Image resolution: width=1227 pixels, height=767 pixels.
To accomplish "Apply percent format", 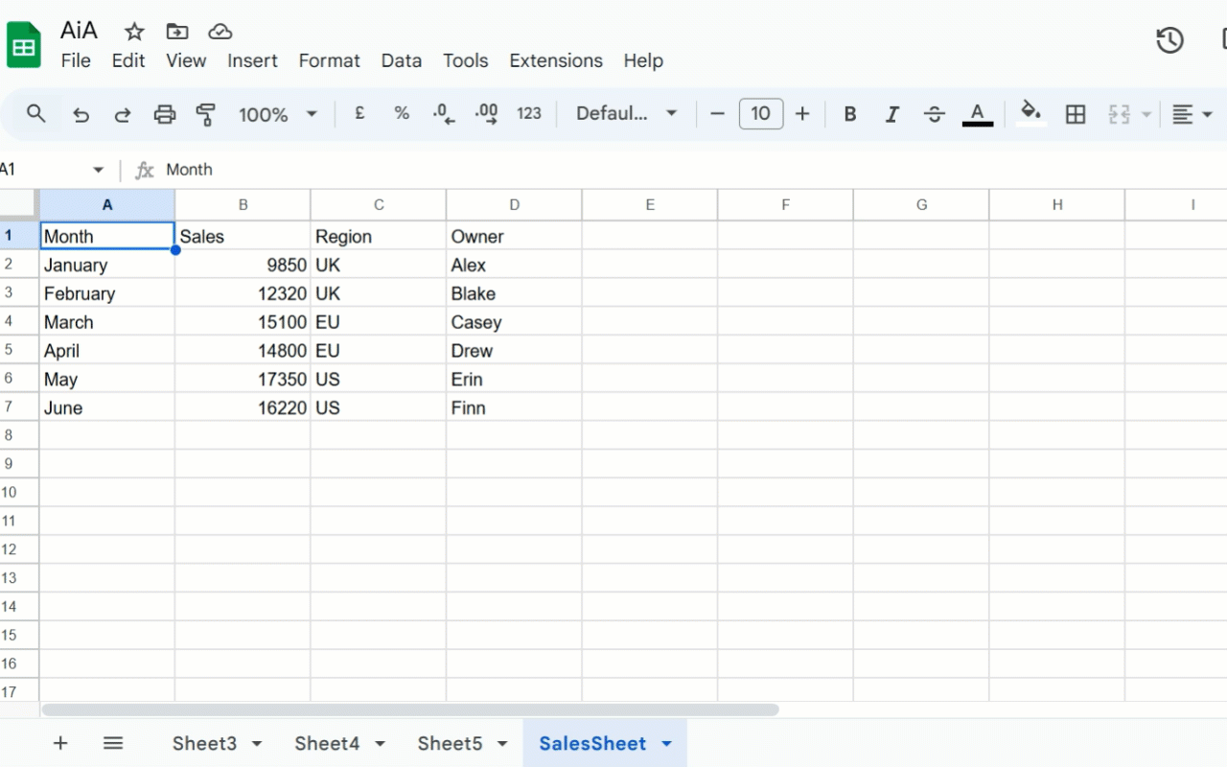I will (401, 113).
